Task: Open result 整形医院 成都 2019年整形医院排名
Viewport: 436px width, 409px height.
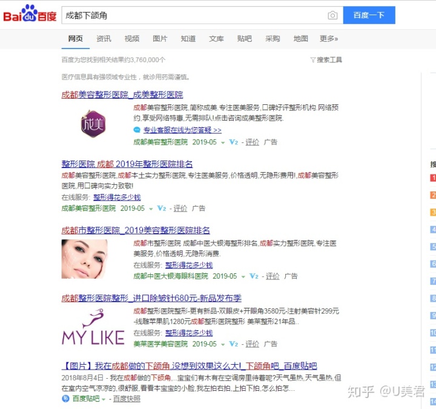Action: (x=127, y=164)
